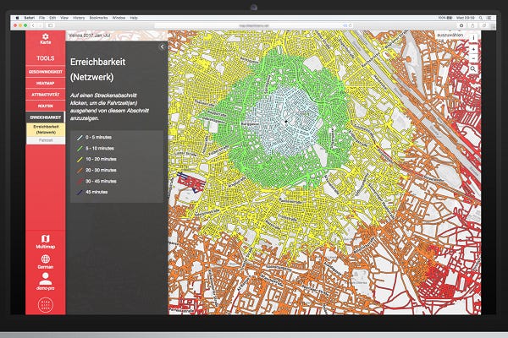Select the Erreichbarkeit tool section
The width and height of the screenshot is (508, 338).
46,117
